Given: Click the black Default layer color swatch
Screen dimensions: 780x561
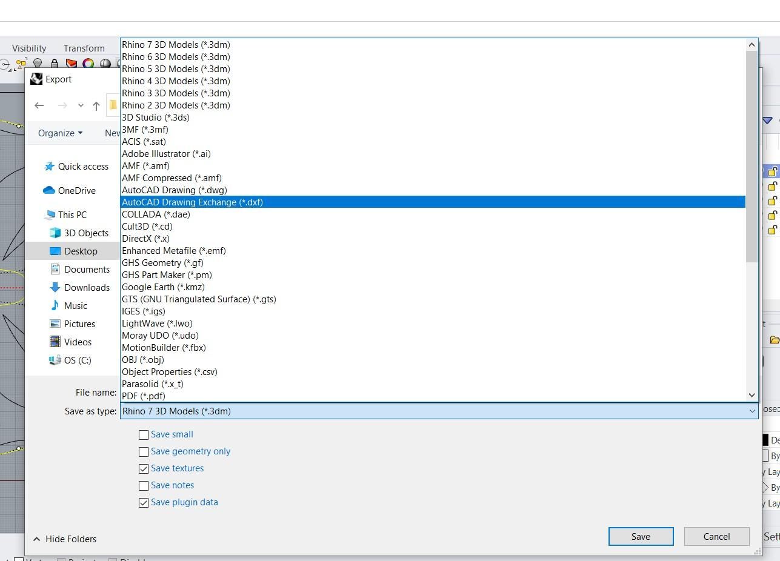Looking at the screenshot, I should pyautogui.click(x=765, y=439).
